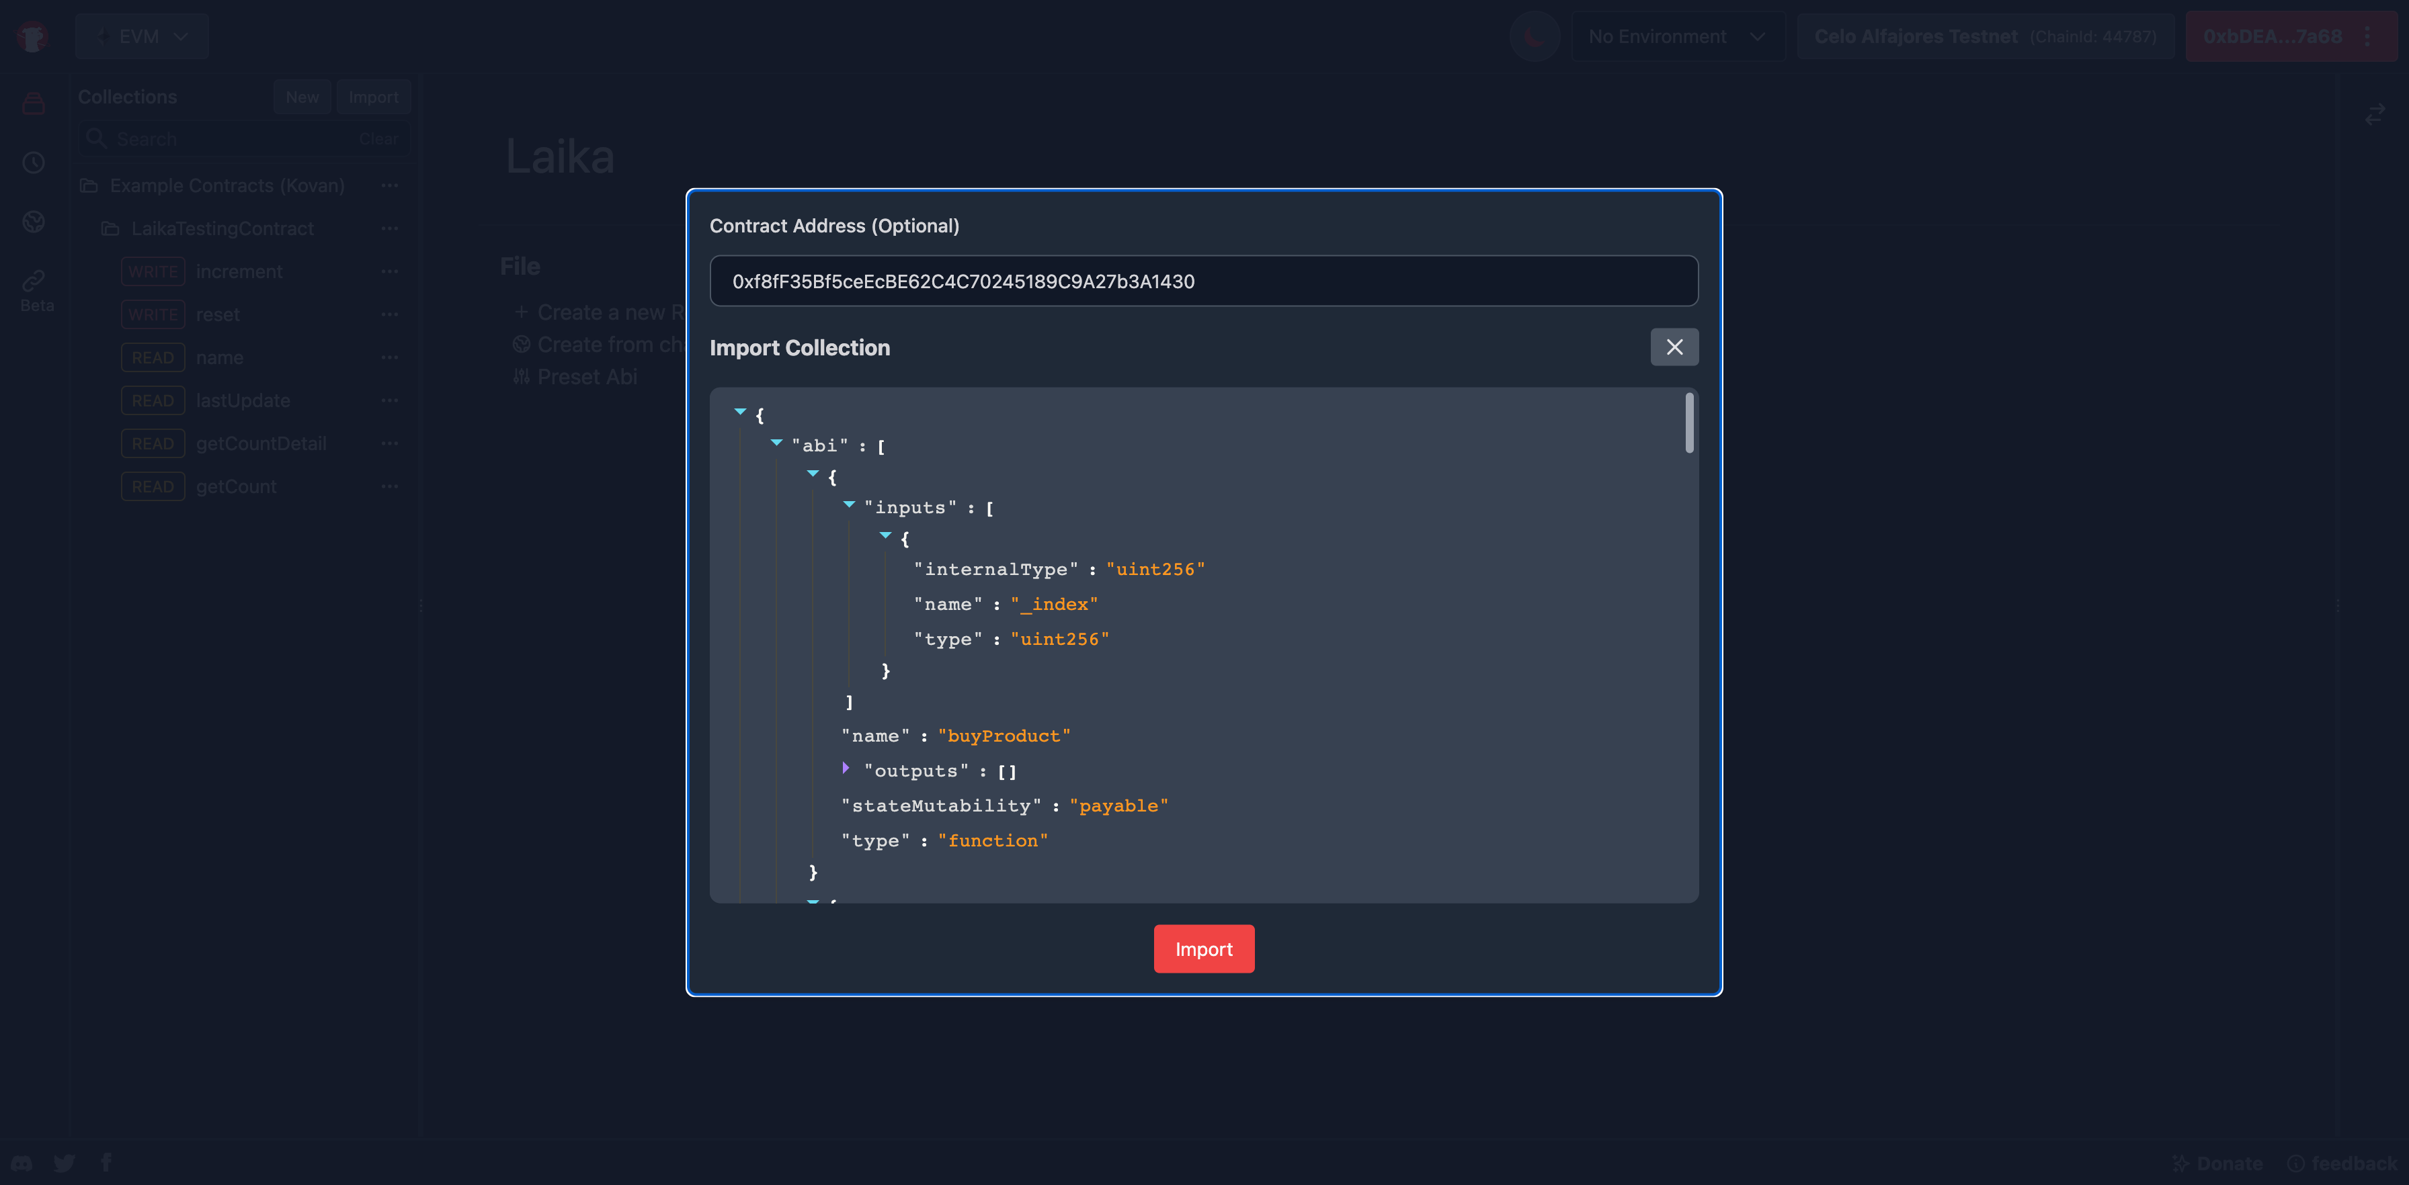Click the Twitter icon in bottom bar

[x=65, y=1162]
